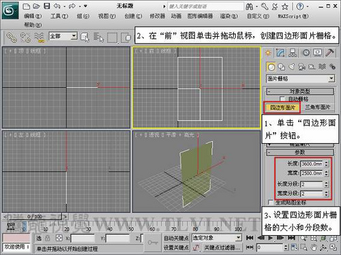The image size is (341, 255).
Task: Open the 渲染(R) menu
Action: [228, 16]
